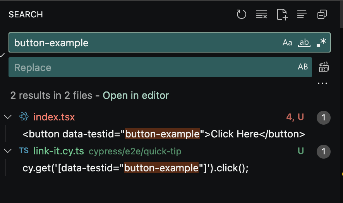Click the Refresh search results icon
Viewport: 343px width, 203px height.
(242, 15)
